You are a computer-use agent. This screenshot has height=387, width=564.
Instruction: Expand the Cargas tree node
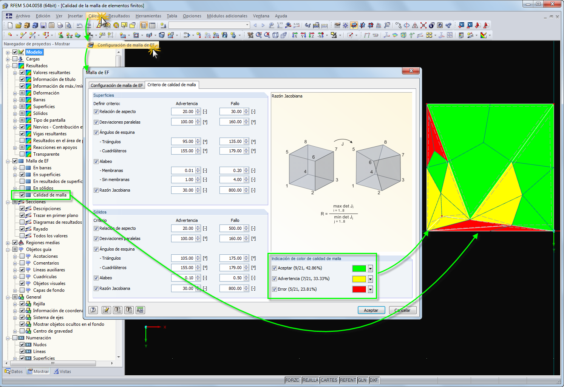point(8,59)
